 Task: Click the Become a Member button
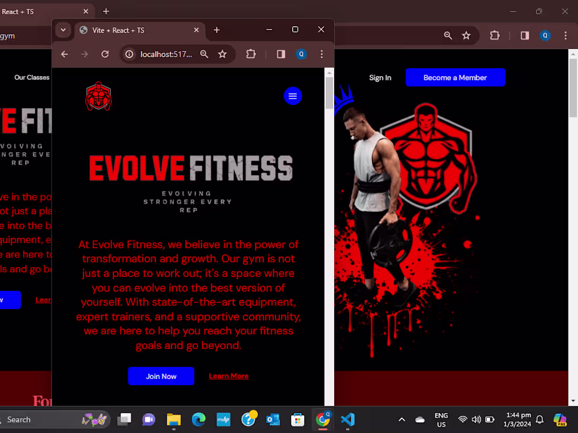455,77
